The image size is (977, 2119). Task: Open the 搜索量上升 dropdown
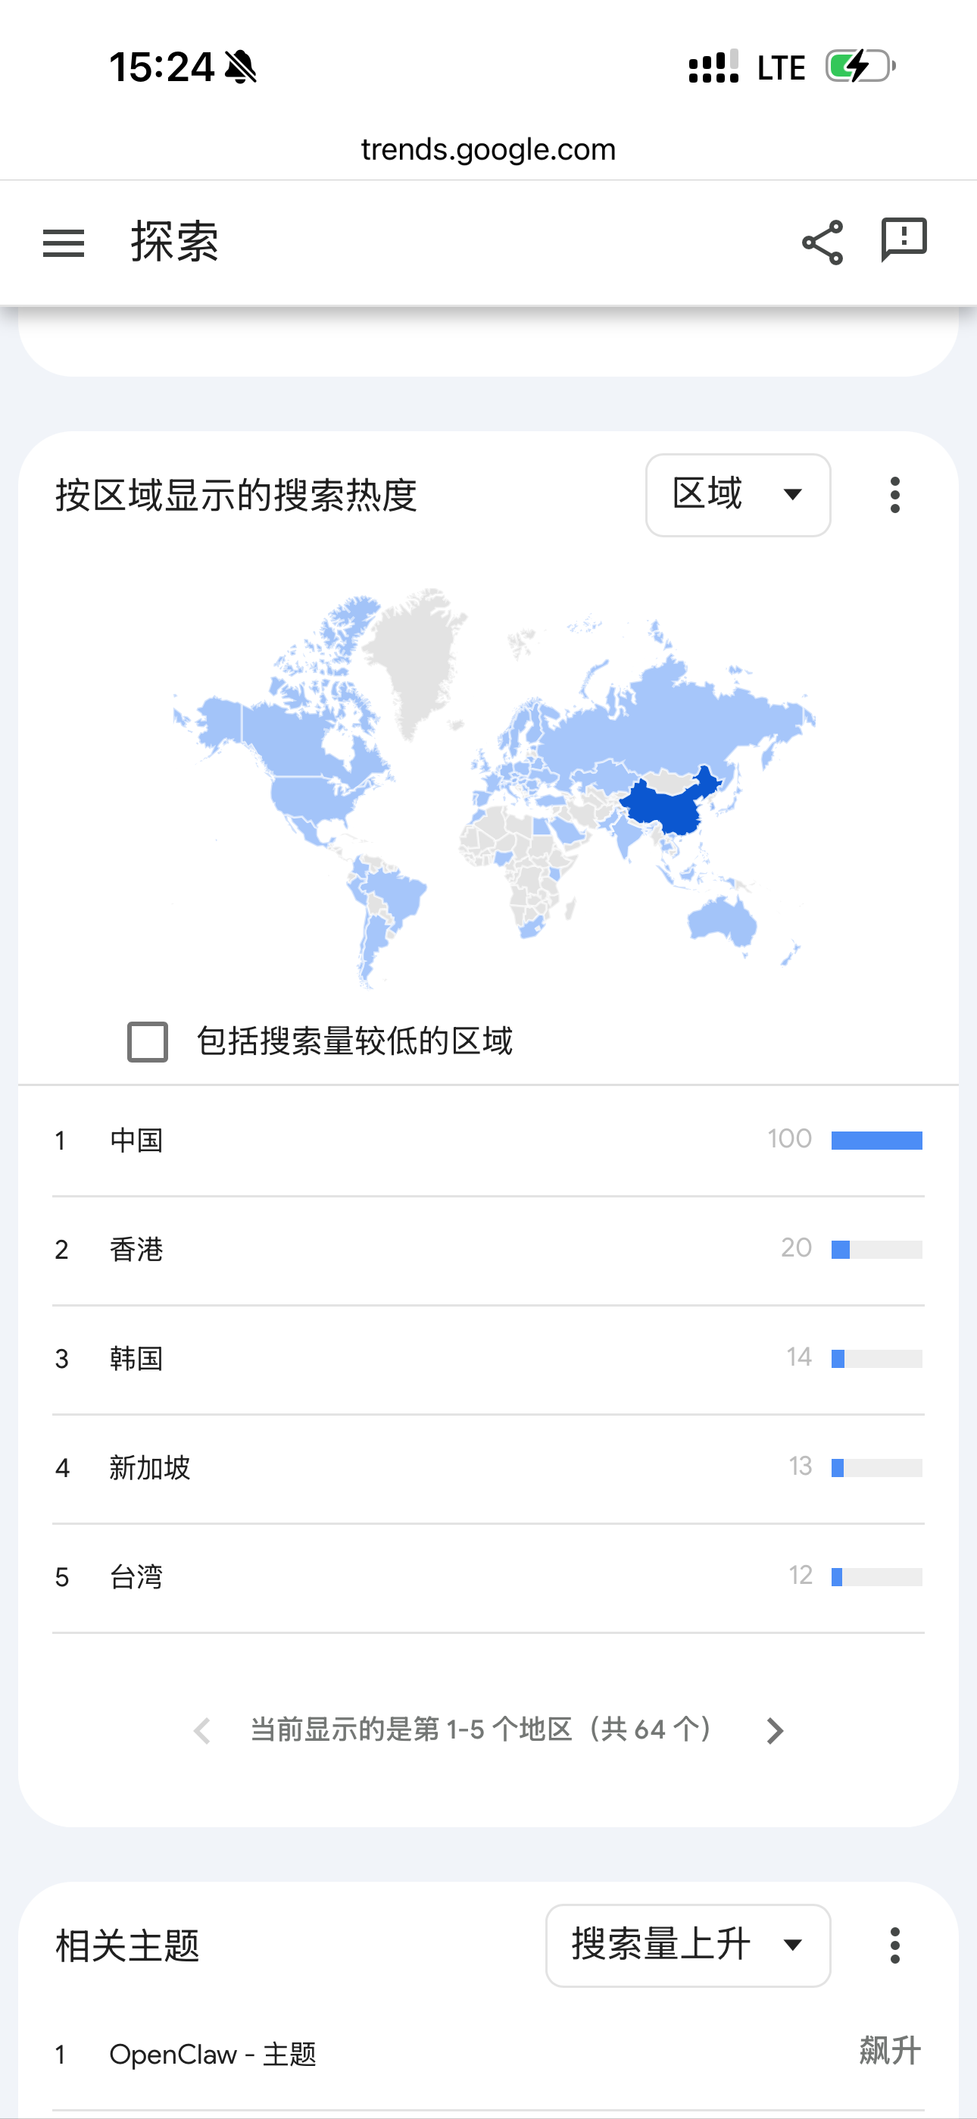click(x=688, y=1945)
